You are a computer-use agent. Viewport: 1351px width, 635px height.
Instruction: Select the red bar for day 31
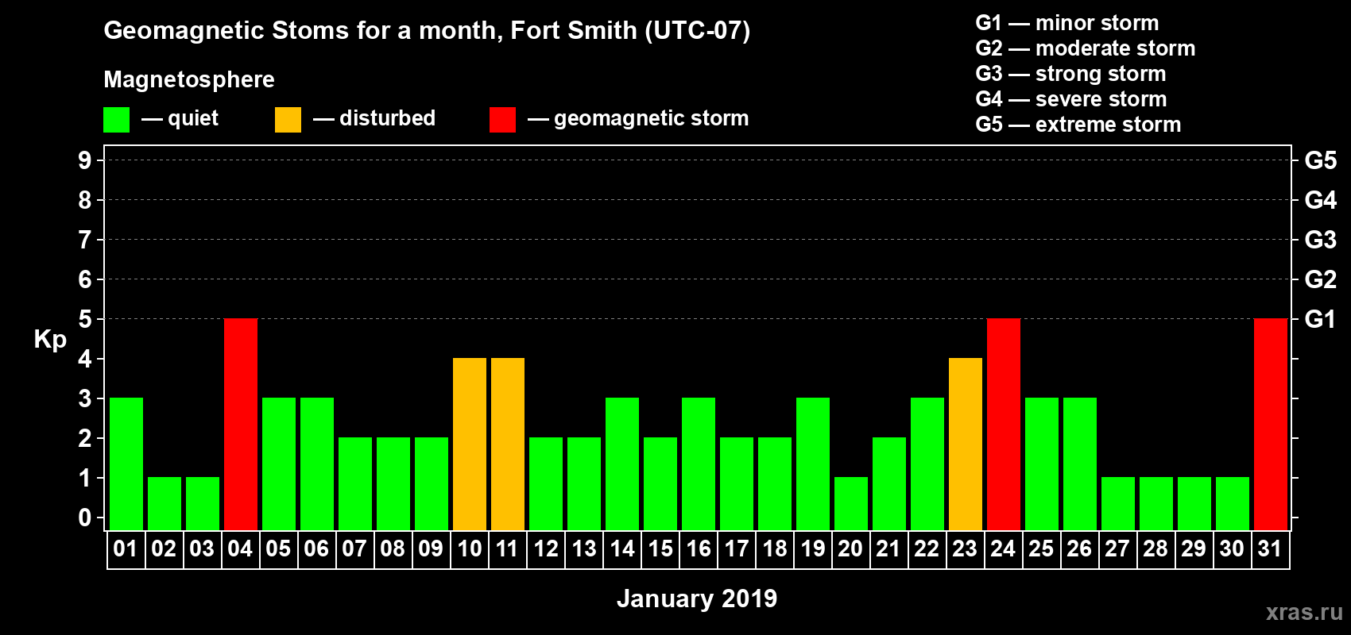[1271, 424]
